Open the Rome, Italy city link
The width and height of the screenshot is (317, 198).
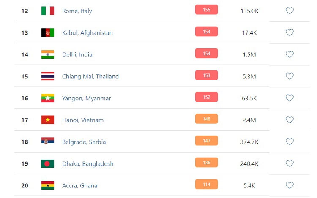[77, 11]
